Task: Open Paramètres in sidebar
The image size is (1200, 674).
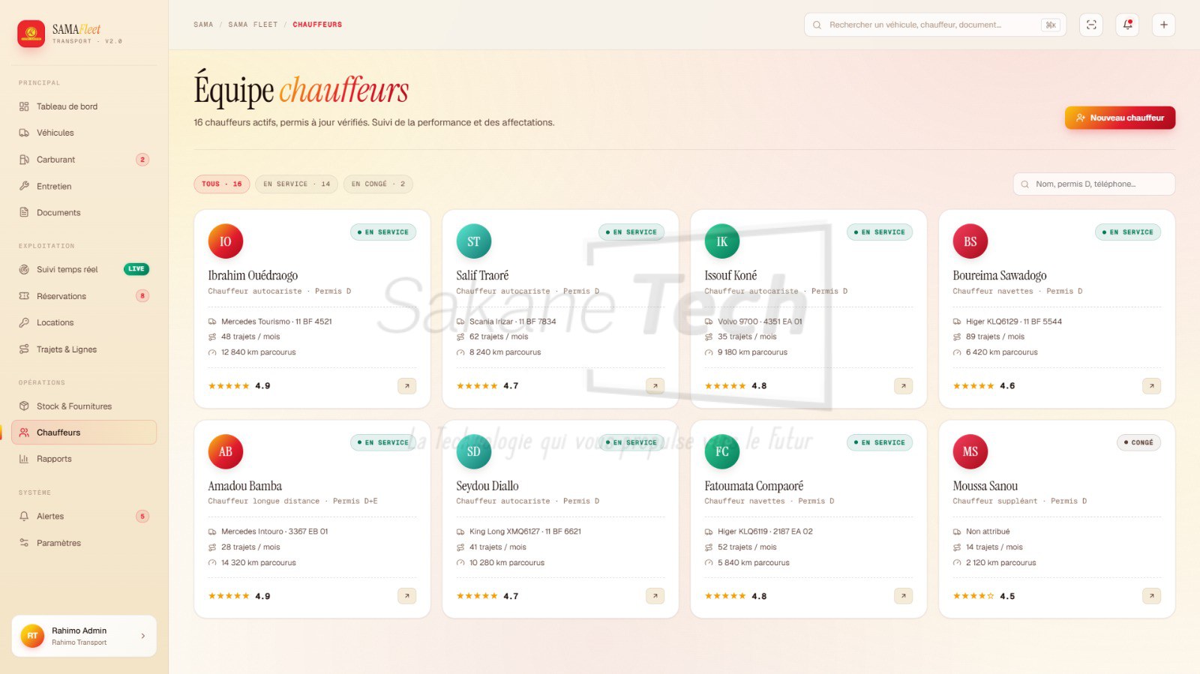Action: [84, 543]
